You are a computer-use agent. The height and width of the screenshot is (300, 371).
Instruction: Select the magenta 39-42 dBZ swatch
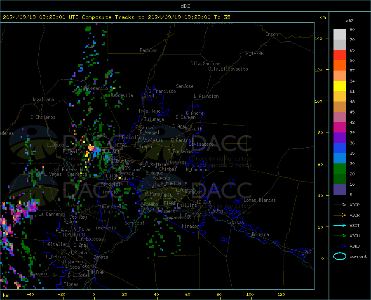[340, 128]
